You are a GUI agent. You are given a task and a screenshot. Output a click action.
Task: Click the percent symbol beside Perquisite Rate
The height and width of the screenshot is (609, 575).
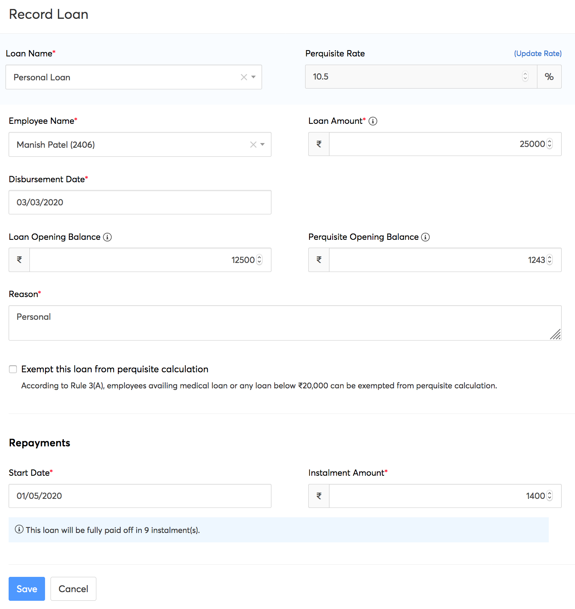pyautogui.click(x=549, y=76)
